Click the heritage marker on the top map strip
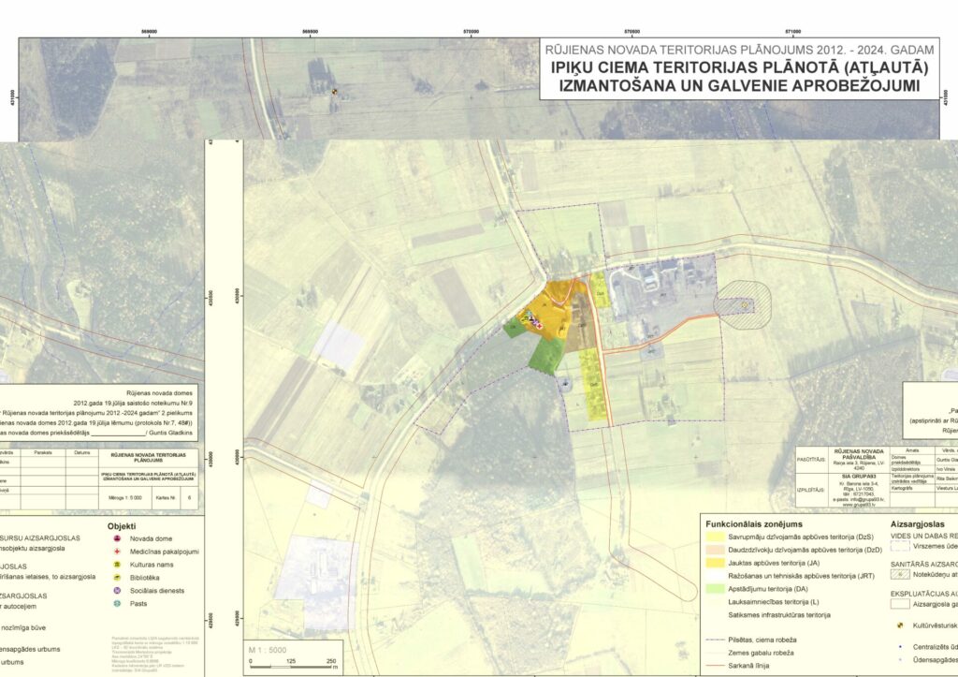Image resolution: width=958 pixels, height=677 pixels. pos(334,92)
